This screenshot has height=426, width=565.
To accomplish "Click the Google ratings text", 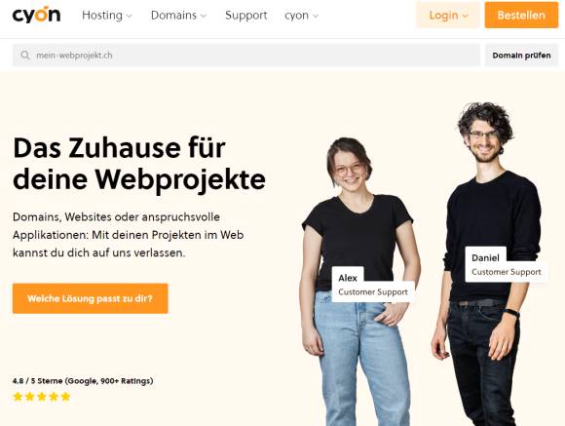I will pos(83,381).
